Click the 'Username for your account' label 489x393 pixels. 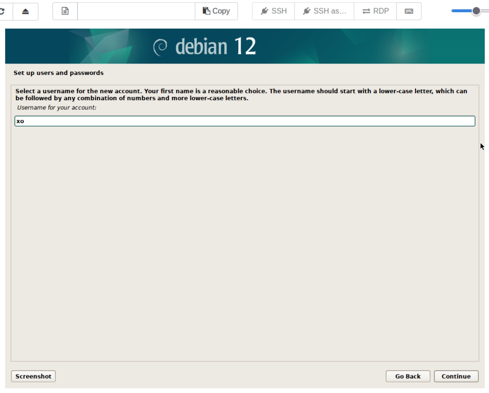point(57,108)
